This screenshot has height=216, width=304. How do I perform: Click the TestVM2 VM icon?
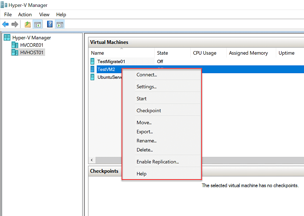(x=93, y=69)
